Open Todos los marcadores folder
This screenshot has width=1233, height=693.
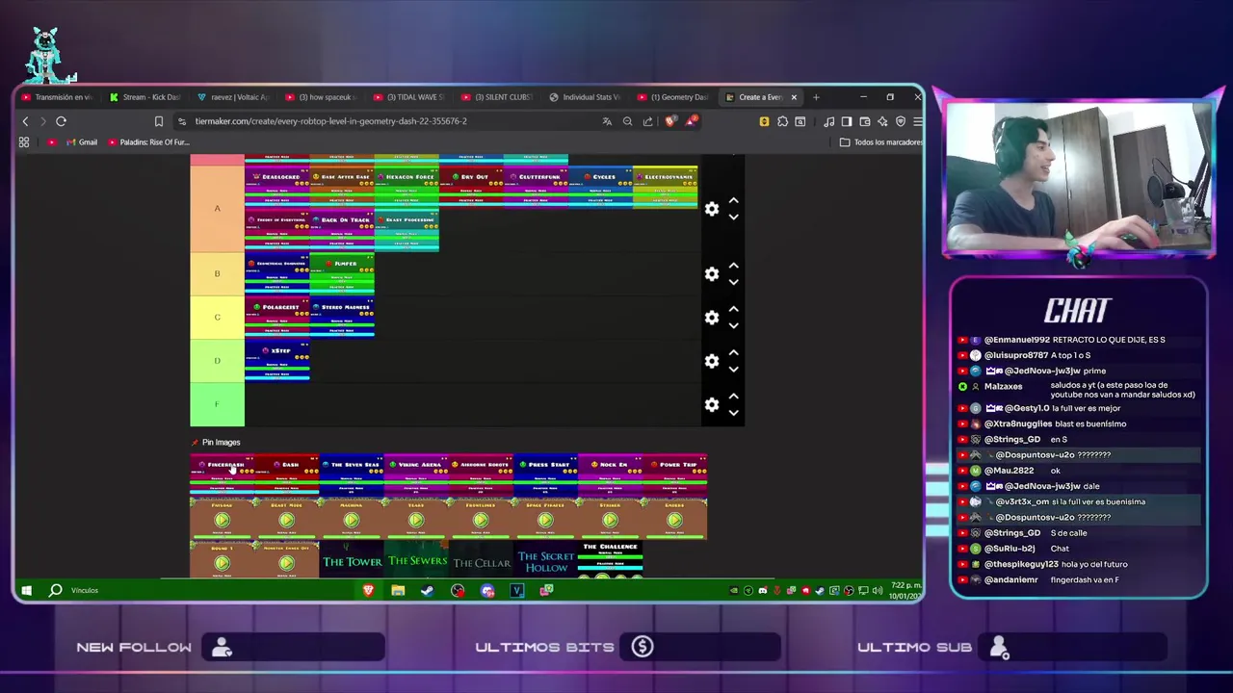point(881,142)
